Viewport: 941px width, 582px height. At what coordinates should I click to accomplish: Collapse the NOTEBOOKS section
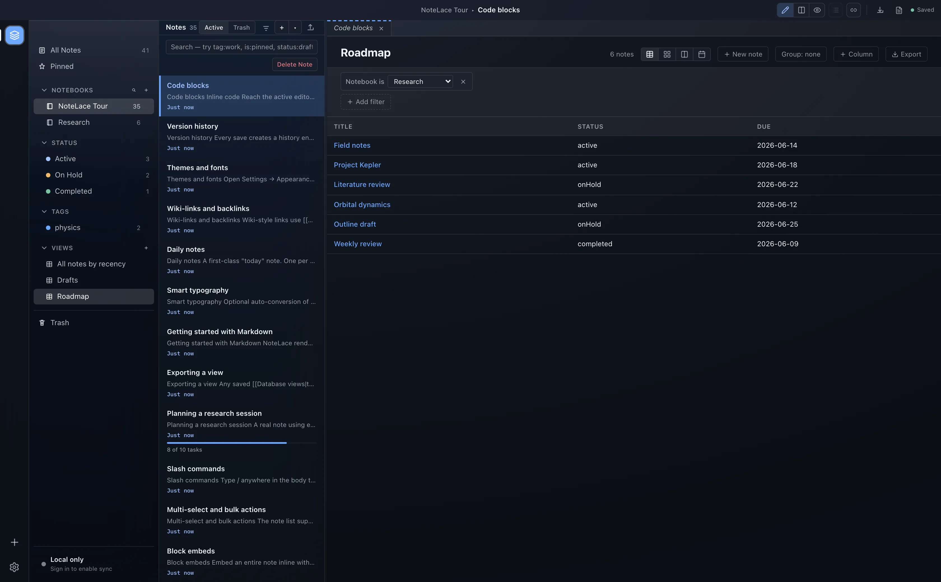(x=44, y=90)
